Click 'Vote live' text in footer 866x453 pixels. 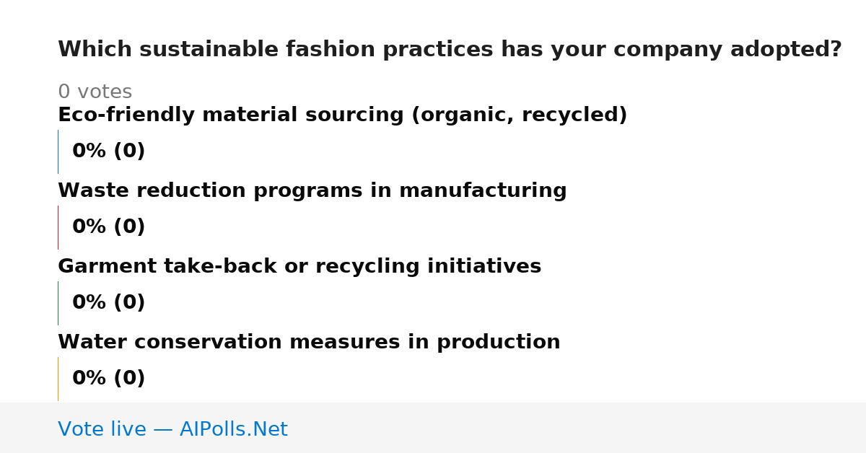(102, 430)
